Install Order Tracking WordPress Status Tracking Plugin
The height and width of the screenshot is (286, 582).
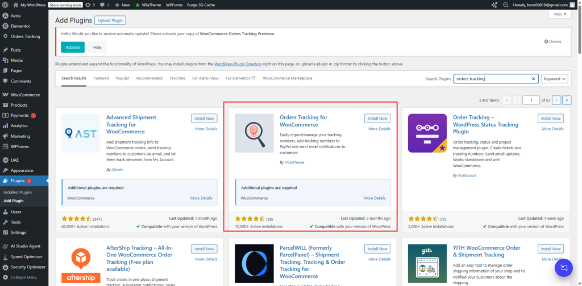point(551,119)
